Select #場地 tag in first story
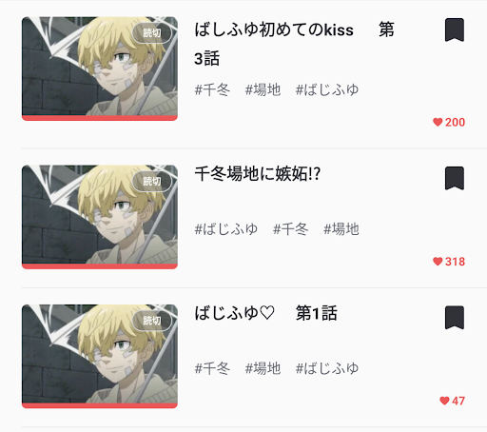The width and height of the screenshot is (487, 432). tap(263, 89)
